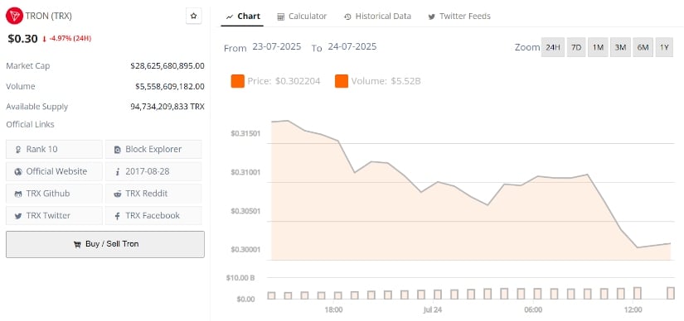Viewport: 684px width, 321px height.
Task: Click the globe icon for Official Website
Action: [18, 171]
